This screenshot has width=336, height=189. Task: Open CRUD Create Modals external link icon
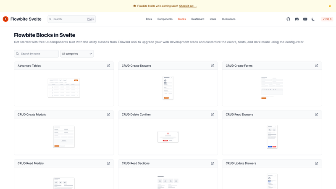click(108, 115)
